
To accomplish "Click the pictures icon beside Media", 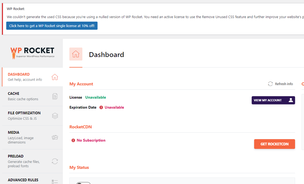I will tap(55, 138).
